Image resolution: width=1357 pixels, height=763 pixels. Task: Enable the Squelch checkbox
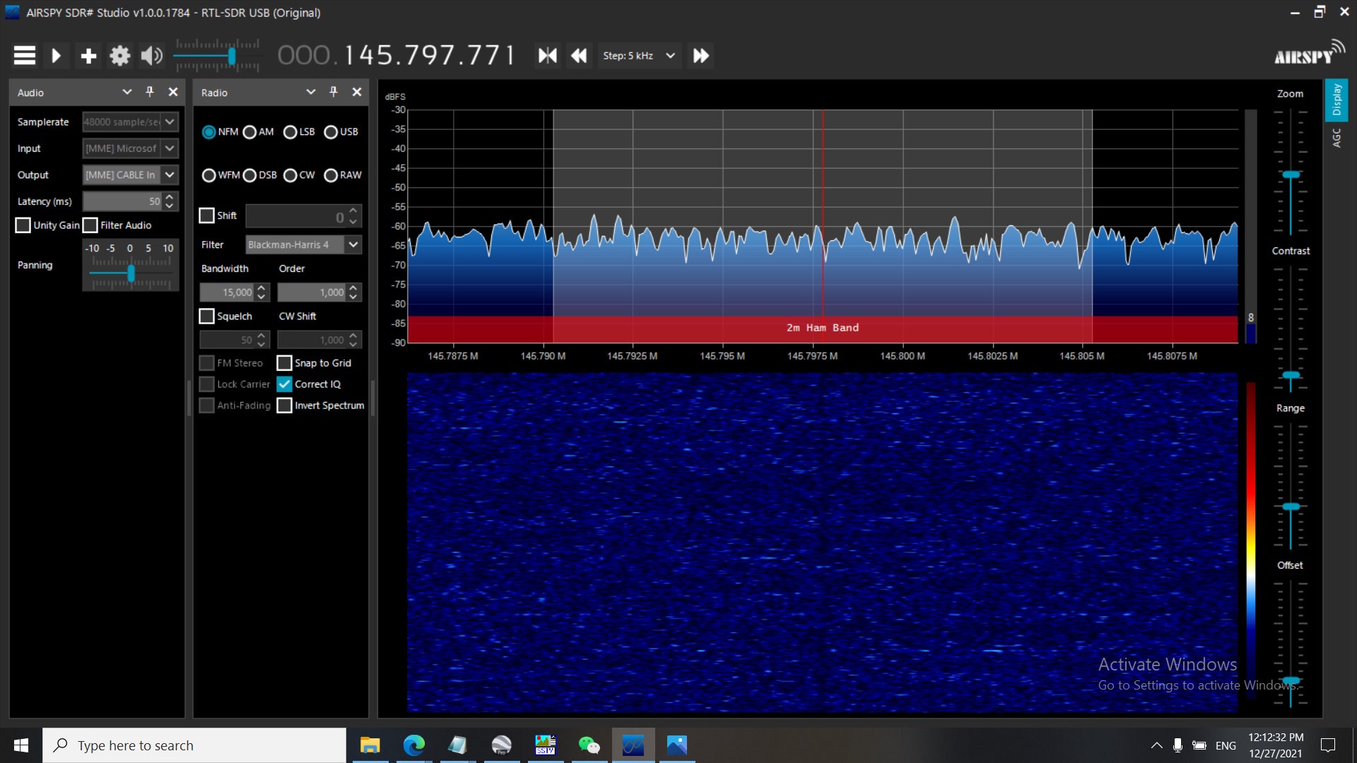click(206, 316)
